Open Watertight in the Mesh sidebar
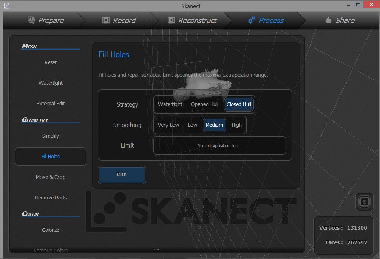 (51, 83)
